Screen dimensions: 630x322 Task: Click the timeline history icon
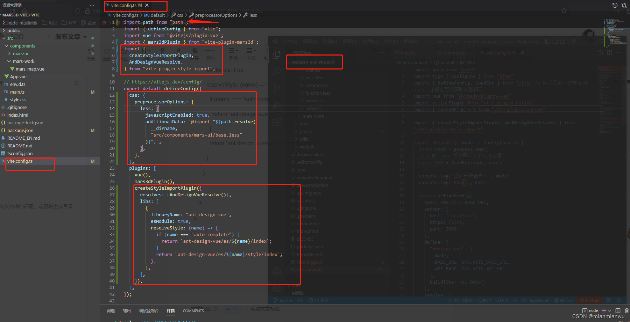click(x=615, y=5)
